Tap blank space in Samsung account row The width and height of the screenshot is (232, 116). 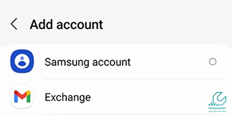(x=168, y=62)
